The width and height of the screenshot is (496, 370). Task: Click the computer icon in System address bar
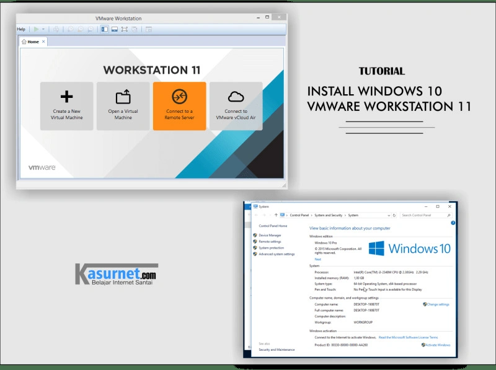pos(282,215)
